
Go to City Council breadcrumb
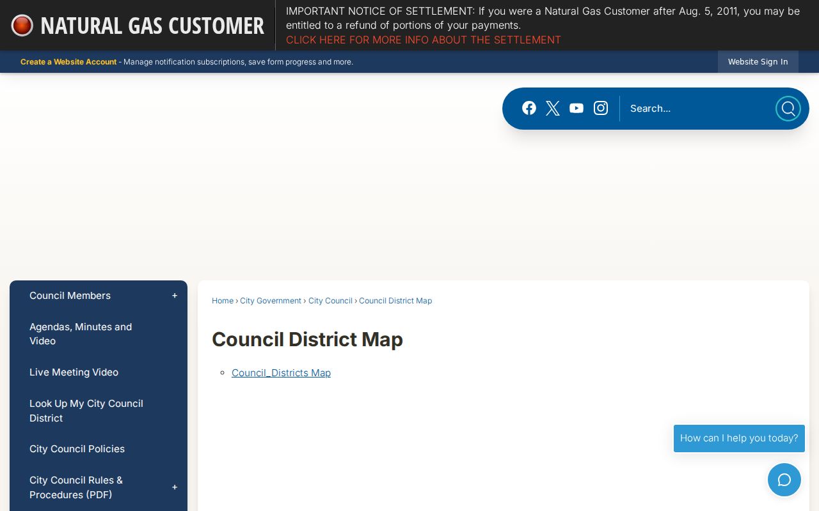pos(330,301)
